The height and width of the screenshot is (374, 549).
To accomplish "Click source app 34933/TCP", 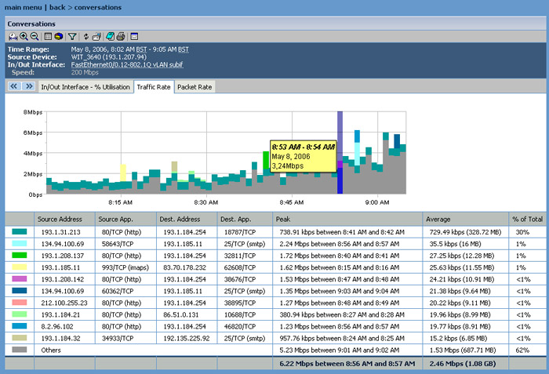I will [x=118, y=339].
